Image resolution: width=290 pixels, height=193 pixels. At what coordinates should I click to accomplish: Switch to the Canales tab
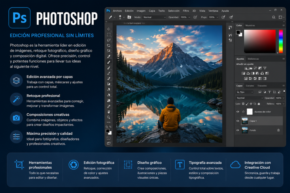pyautogui.click(x=250, y=86)
